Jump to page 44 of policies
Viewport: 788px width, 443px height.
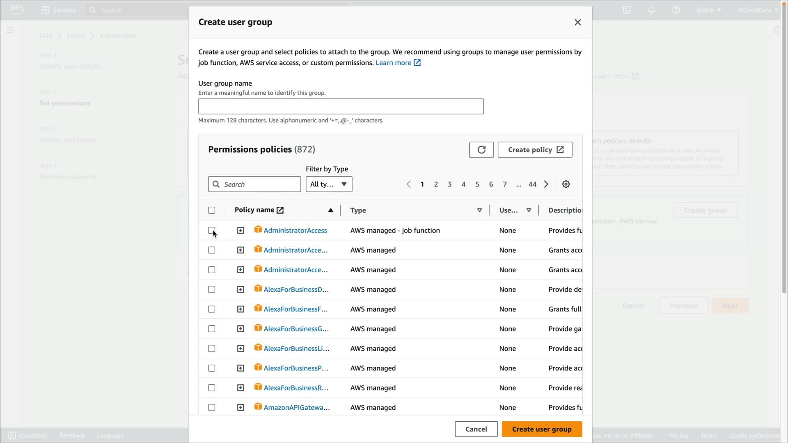point(532,184)
